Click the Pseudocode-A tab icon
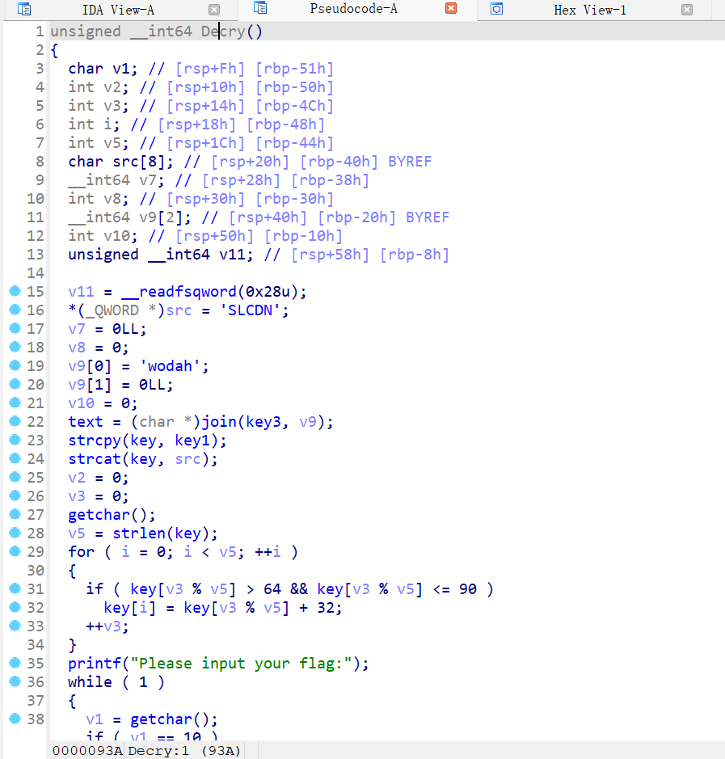The width and height of the screenshot is (725, 759). point(259,10)
